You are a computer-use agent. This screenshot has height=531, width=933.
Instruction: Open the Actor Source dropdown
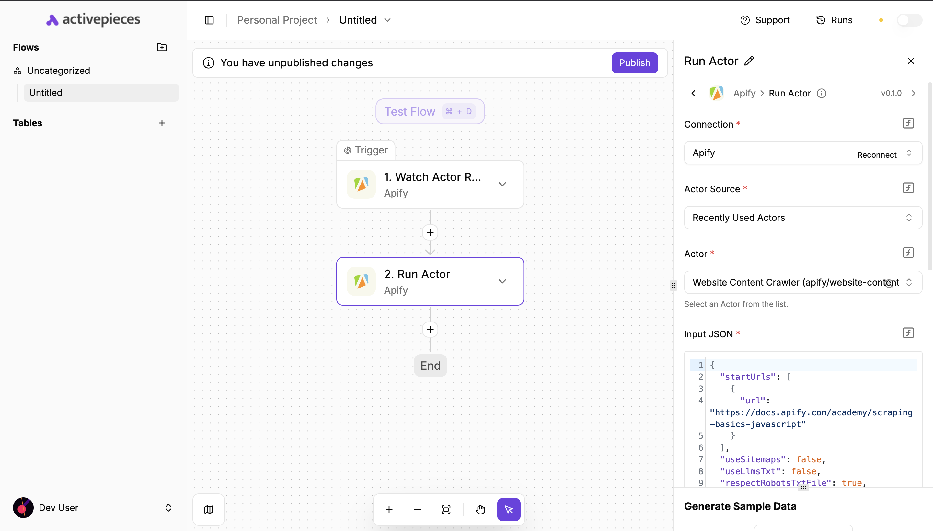point(802,217)
